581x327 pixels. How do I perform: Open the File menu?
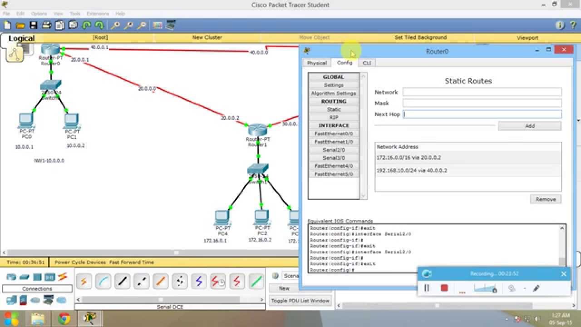pos(6,14)
